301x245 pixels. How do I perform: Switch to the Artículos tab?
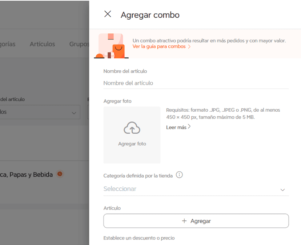42,44
